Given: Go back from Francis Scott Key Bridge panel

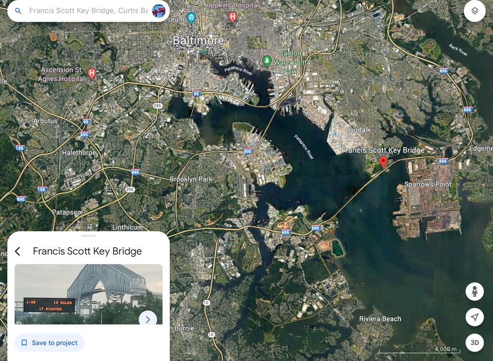Looking at the screenshot, I should click(18, 251).
